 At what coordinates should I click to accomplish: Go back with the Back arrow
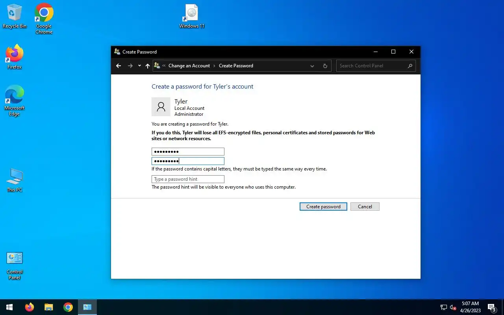(119, 66)
